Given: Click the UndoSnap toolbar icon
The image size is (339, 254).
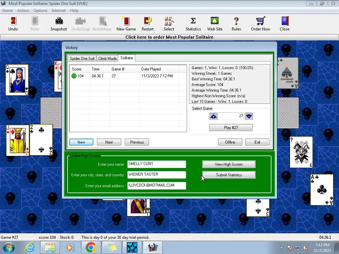Looking at the screenshot, I should 80,23.
